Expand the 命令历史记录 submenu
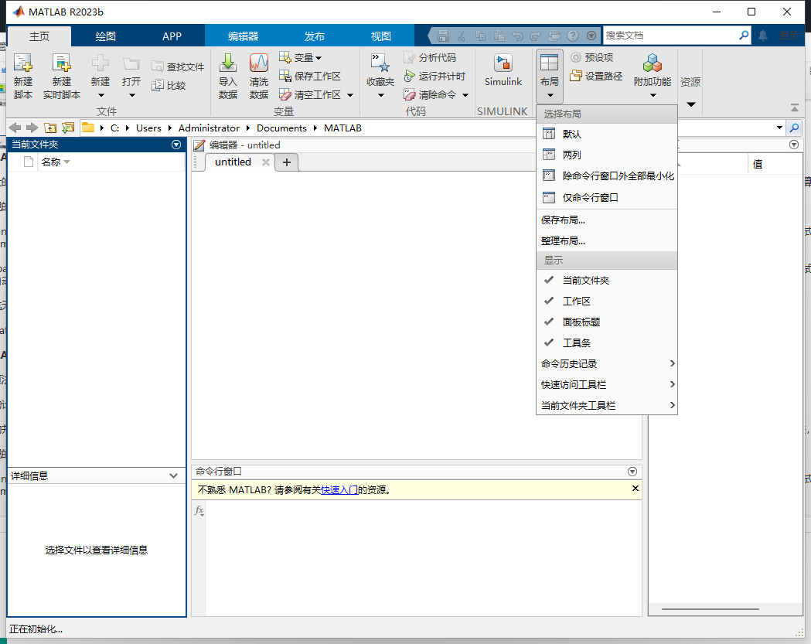Image resolution: width=811 pixels, height=644 pixels. pyautogui.click(x=607, y=363)
